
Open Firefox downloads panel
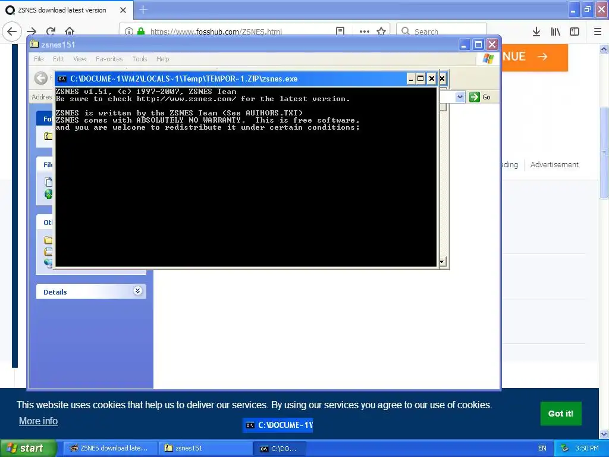coord(536,32)
